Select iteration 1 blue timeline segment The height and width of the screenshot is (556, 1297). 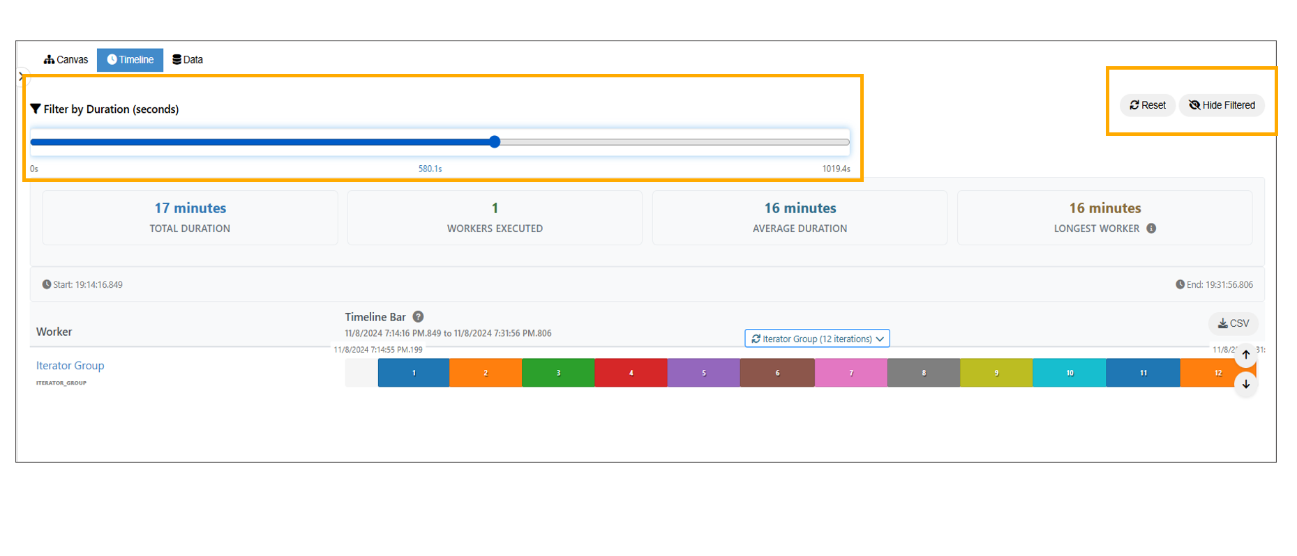pyautogui.click(x=414, y=373)
